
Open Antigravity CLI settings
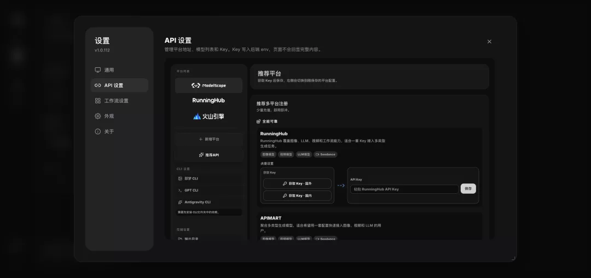pyautogui.click(x=208, y=202)
